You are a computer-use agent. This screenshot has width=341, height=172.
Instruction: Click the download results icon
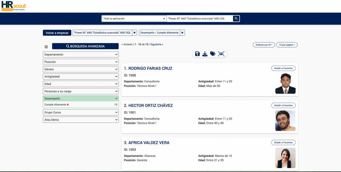205,54
